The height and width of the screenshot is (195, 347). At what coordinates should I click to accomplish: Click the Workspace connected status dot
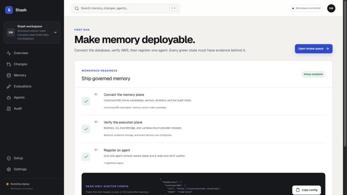pos(293,9)
